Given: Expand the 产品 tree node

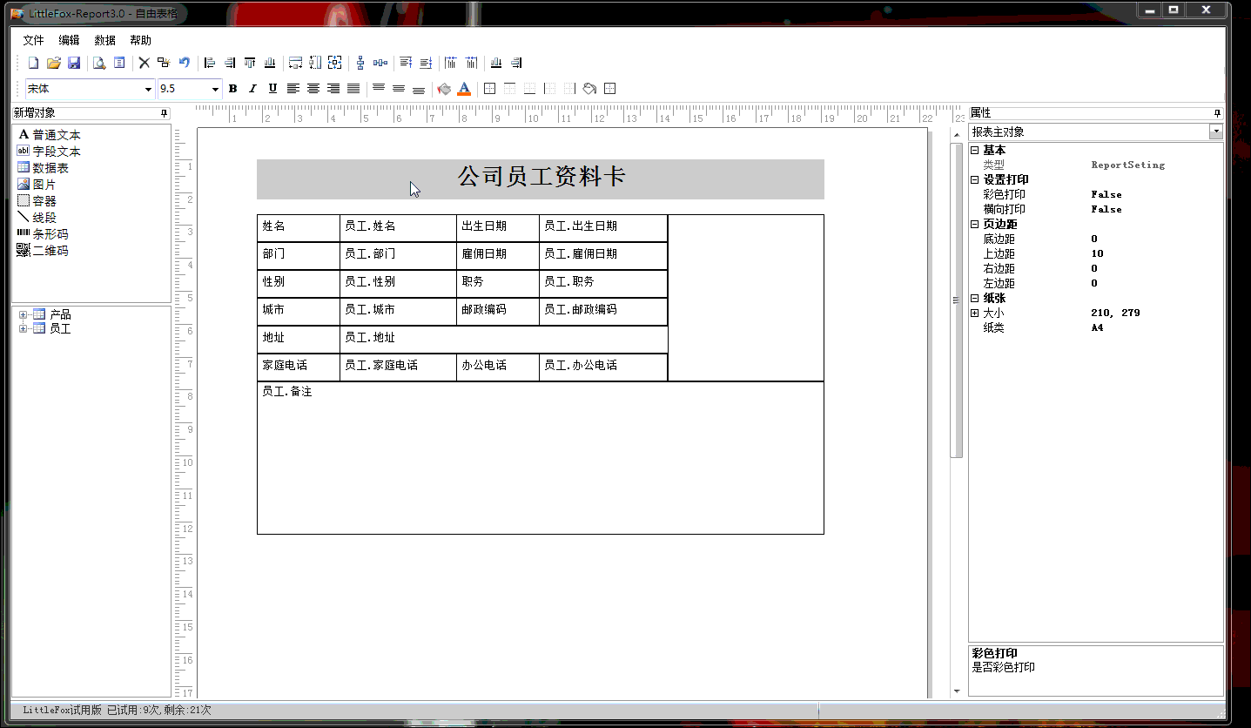Looking at the screenshot, I should coord(23,314).
